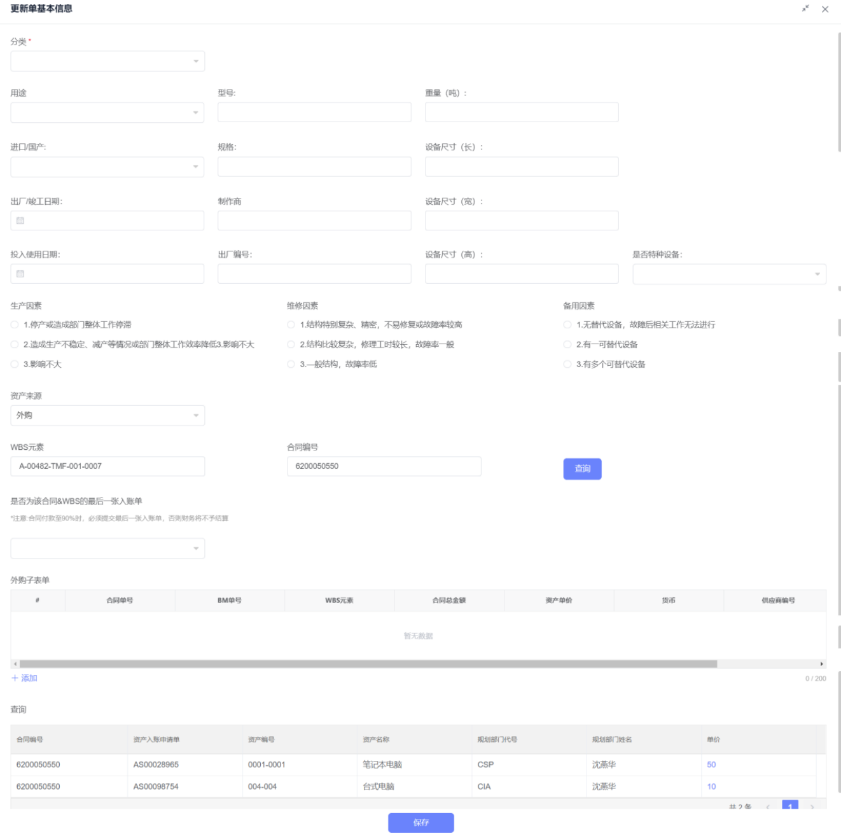Click the 资产名称 column header in query table
Viewport: 841px width, 836px height.
376,739
